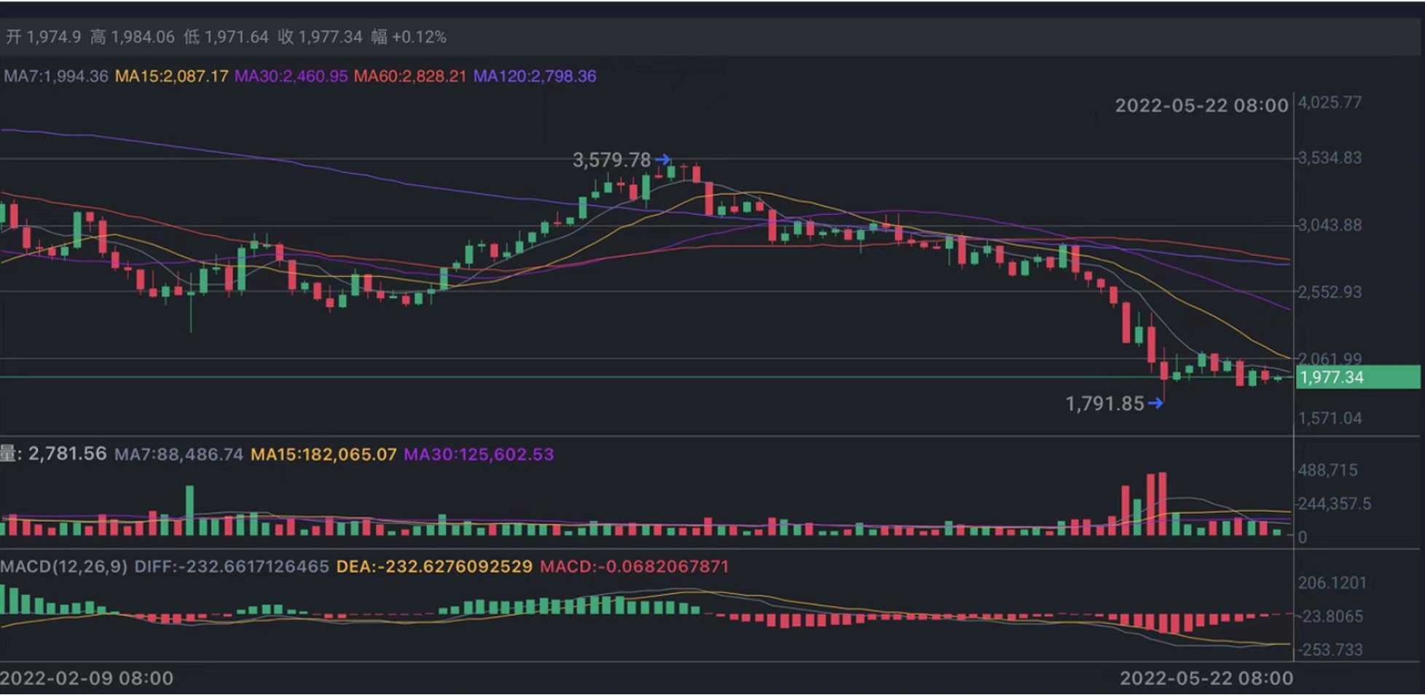Click the -253.733 MACD axis label
Screen dimensions: 1425x695
pyautogui.click(x=1331, y=650)
